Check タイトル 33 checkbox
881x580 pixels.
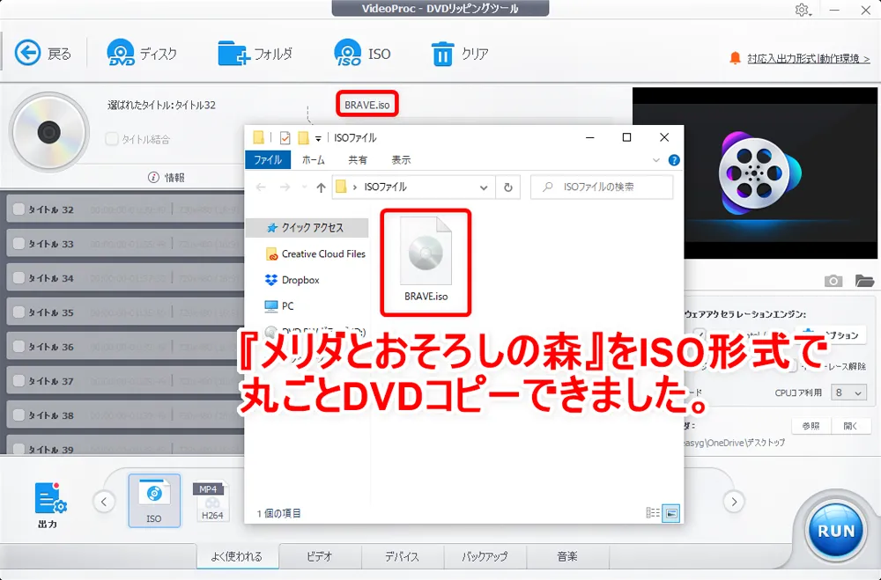[x=19, y=243]
